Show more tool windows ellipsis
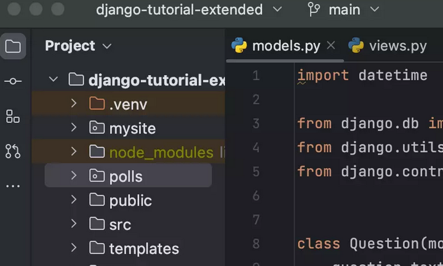This screenshot has width=443, height=266. (13, 186)
